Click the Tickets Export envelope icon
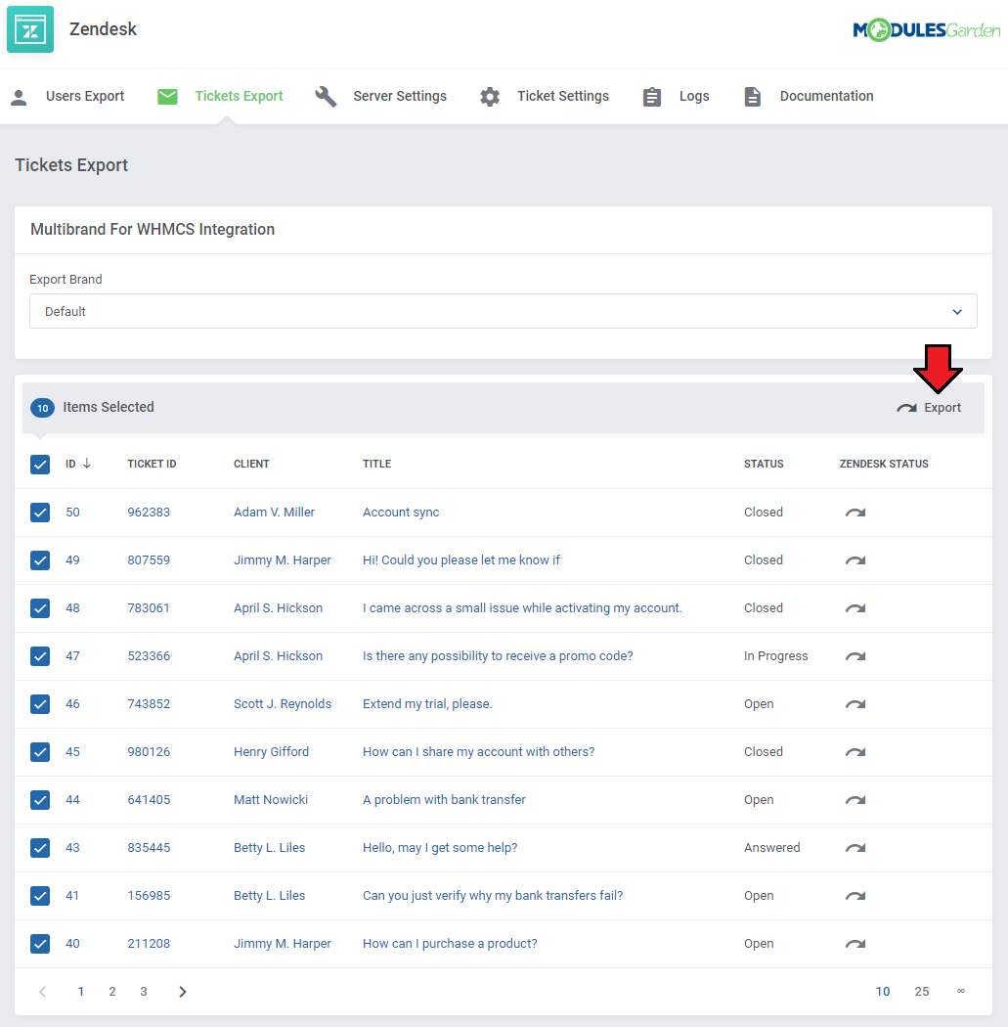The image size is (1008, 1027). [x=167, y=97]
